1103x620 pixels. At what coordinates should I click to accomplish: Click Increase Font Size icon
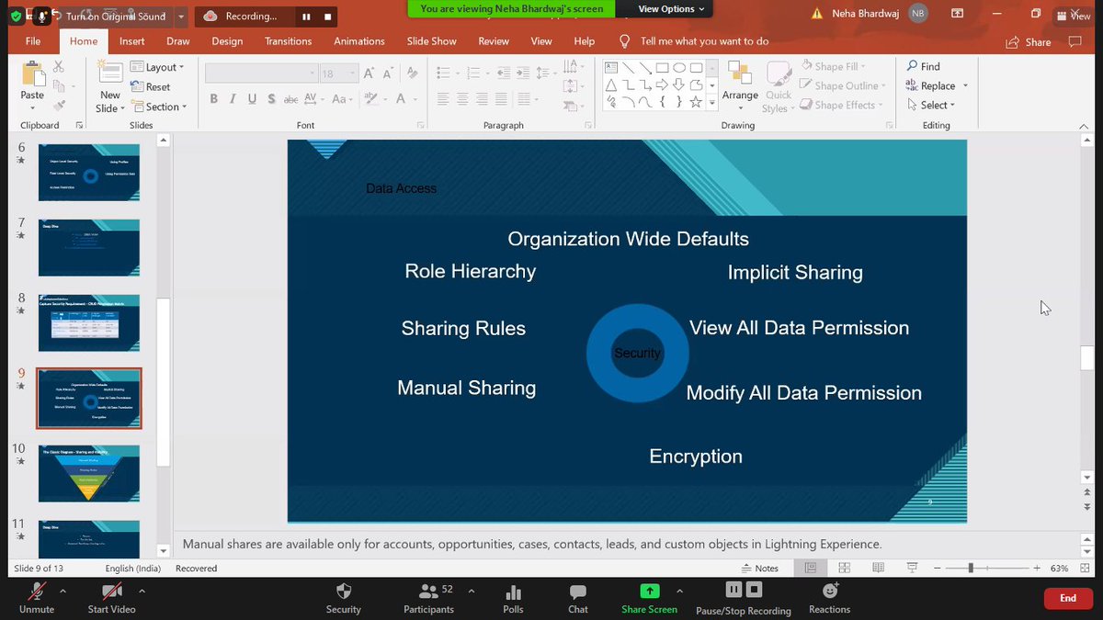point(369,73)
